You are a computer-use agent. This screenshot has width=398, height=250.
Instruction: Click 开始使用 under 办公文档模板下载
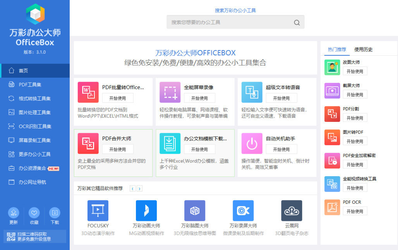tap(199, 149)
